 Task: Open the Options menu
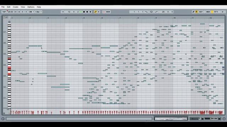click(31, 7)
